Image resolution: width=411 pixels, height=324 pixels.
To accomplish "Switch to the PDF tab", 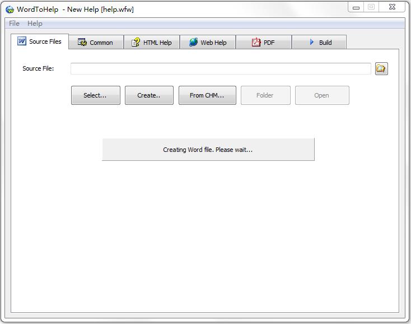I will pyautogui.click(x=264, y=42).
